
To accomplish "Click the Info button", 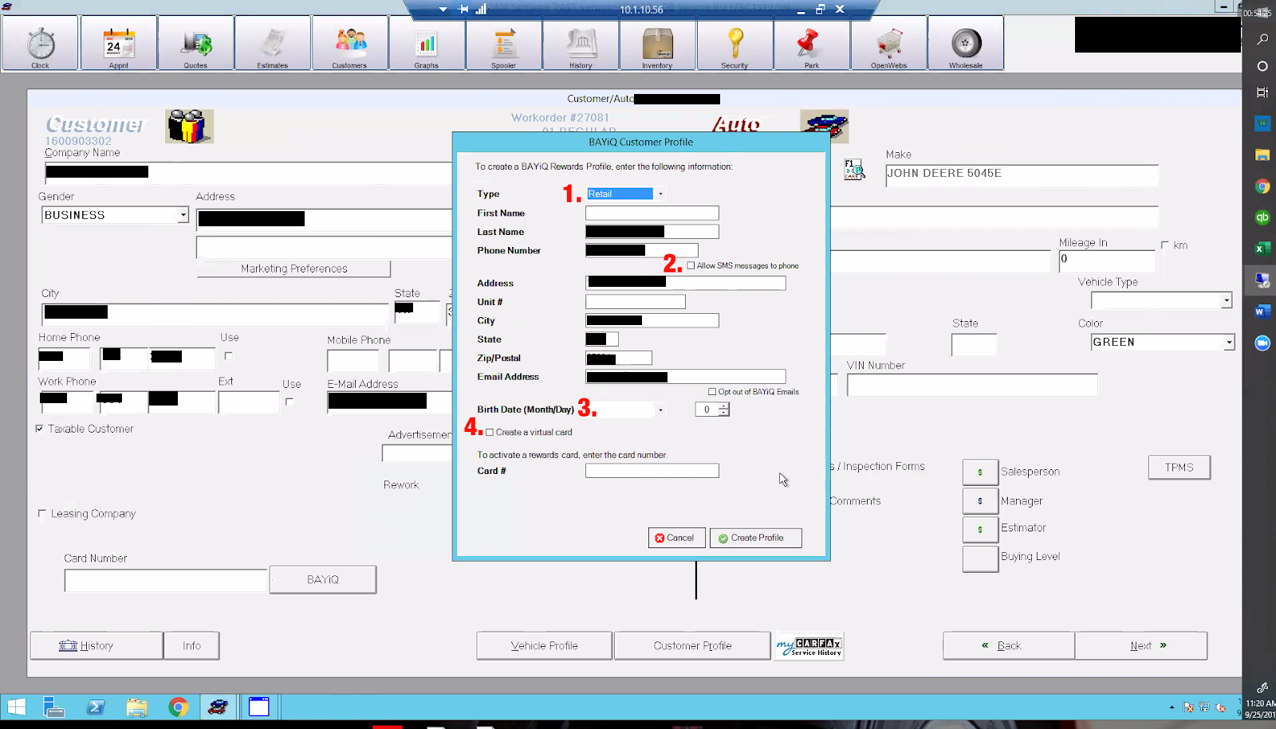I will click(x=191, y=645).
